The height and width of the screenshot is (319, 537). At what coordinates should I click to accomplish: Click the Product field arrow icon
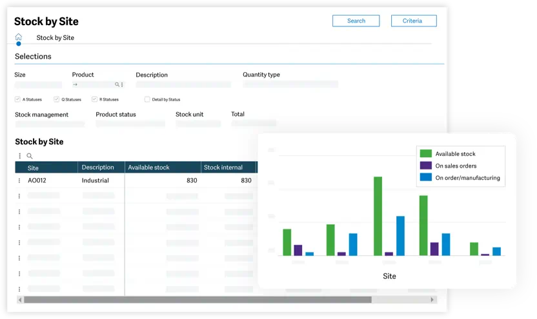click(x=75, y=84)
